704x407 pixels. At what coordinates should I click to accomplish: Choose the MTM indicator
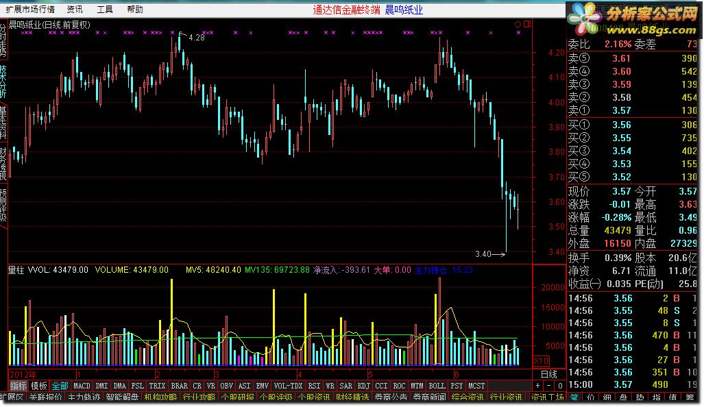(417, 386)
